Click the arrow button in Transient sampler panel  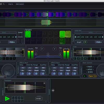(x=39, y=99)
